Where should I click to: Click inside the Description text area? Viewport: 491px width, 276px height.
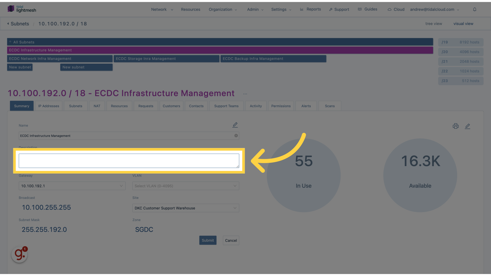pos(129,161)
